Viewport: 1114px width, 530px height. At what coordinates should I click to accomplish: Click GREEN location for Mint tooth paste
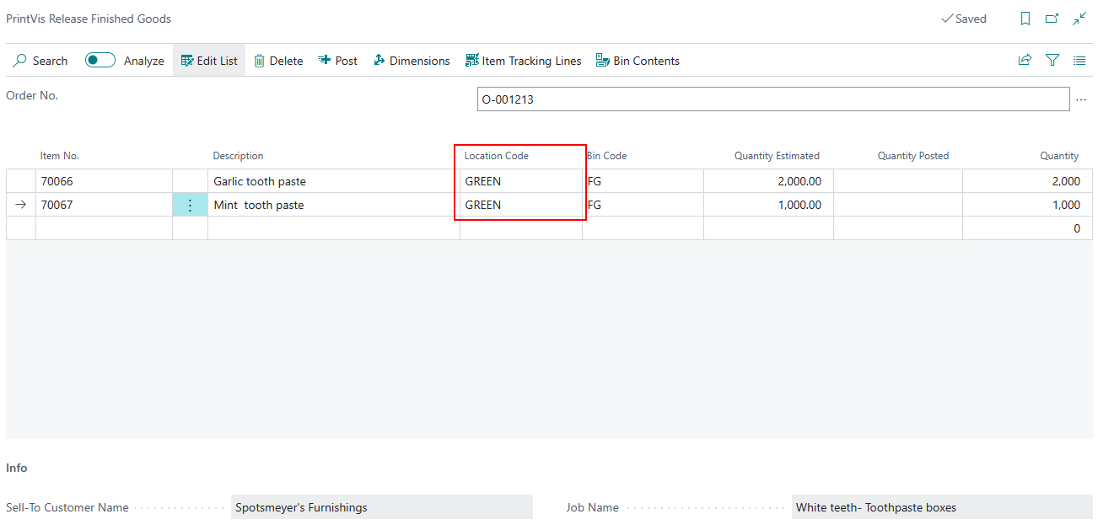(521, 205)
